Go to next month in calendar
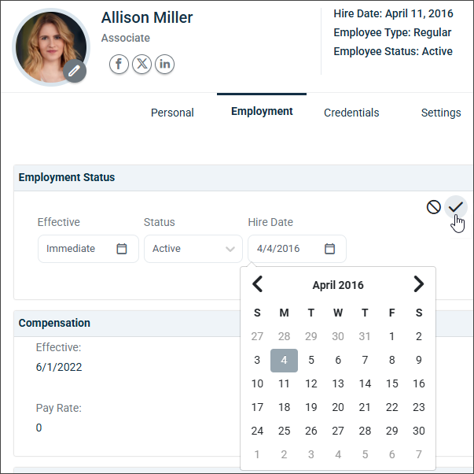Image resolution: width=474 pixels, height=474 pixels. pos(419,284)
